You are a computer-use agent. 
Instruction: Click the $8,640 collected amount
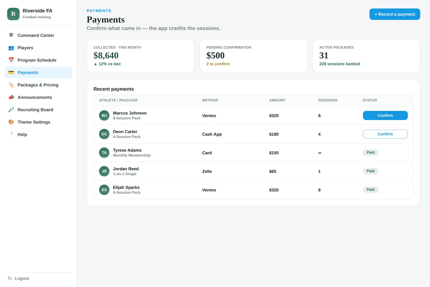click(106, 55)
